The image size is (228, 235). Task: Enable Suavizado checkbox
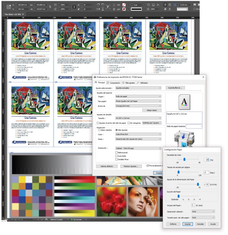pos(117,156)
